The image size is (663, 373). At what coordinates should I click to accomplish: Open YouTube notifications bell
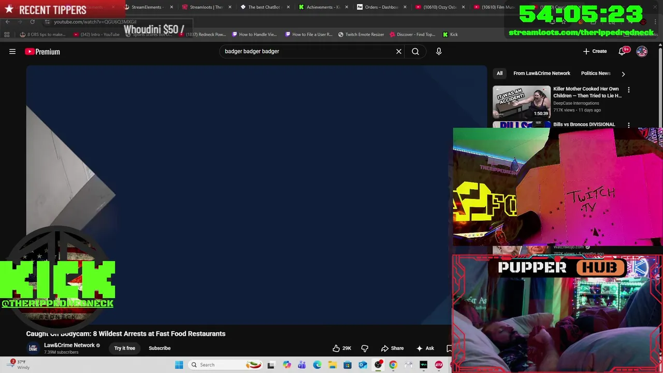[623, 51]
